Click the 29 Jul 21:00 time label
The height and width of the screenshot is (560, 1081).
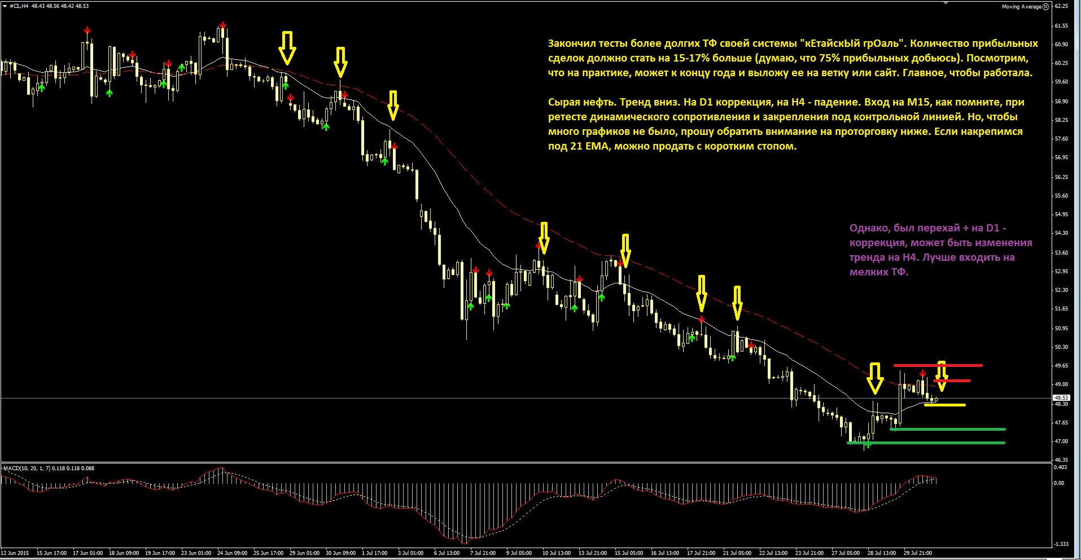coord(918,553)
